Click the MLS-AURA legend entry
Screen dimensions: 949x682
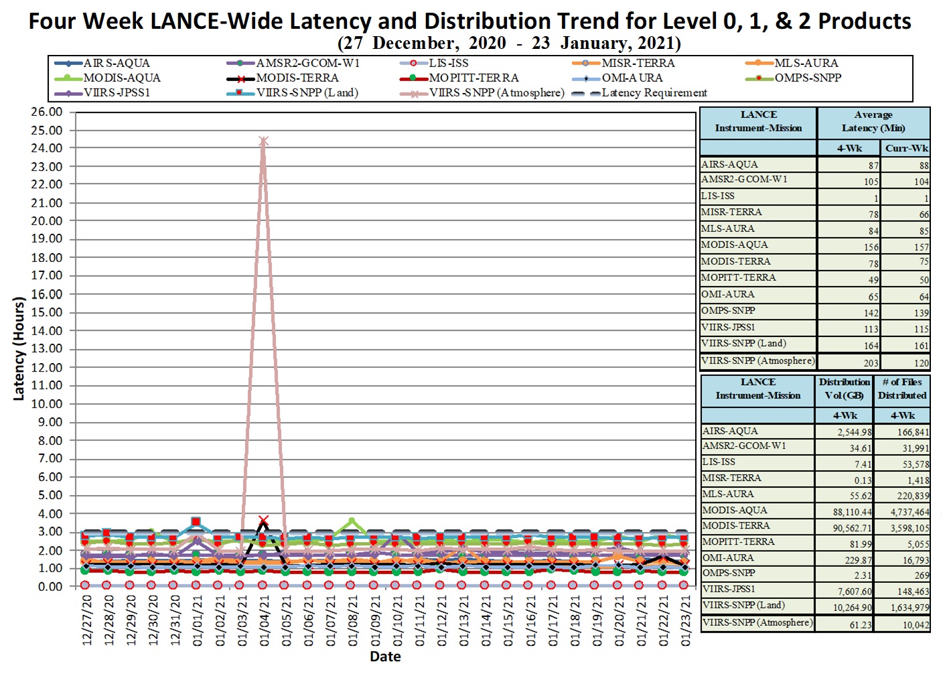pyautogui.click(x=792, y=63)
